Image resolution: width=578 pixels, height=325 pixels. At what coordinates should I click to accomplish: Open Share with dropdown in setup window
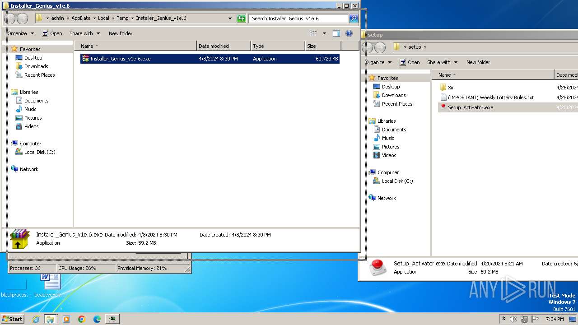(442, 62)
